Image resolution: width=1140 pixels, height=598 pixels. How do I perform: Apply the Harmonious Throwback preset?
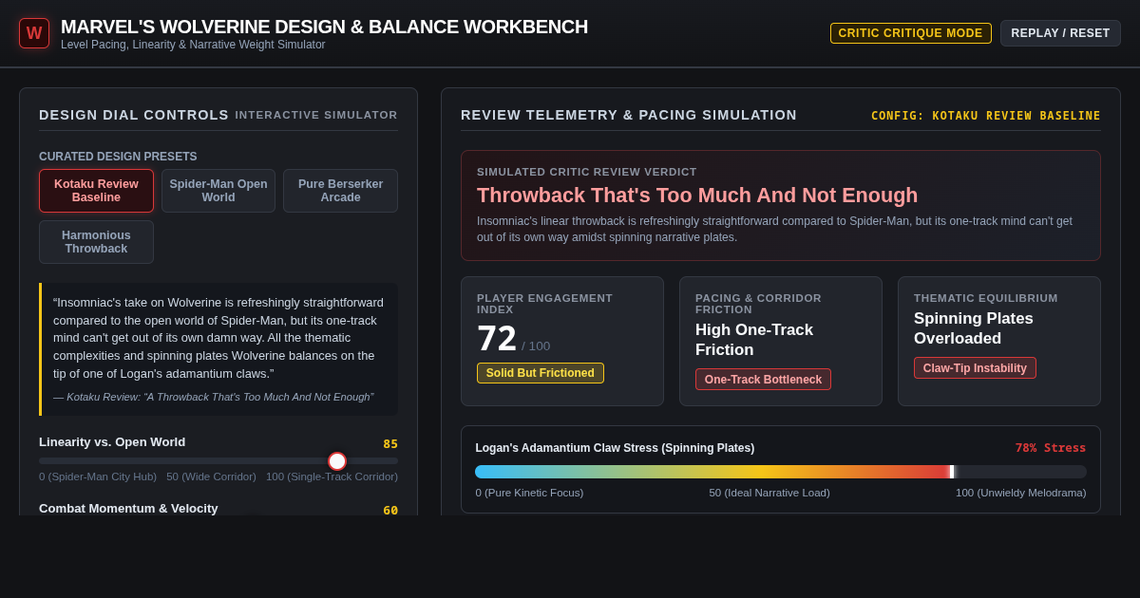click(96, 242)
